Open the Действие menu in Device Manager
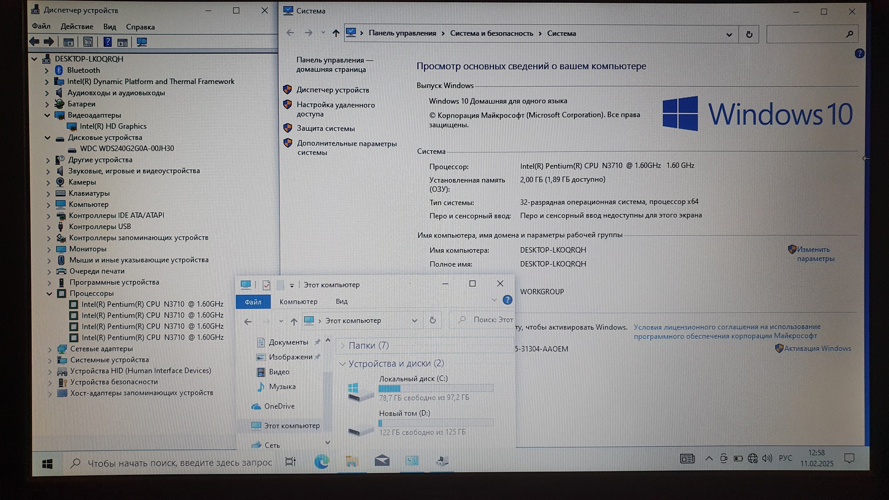Screen dimensions: 889x500 pyautogui.click(x=77, y=26)
